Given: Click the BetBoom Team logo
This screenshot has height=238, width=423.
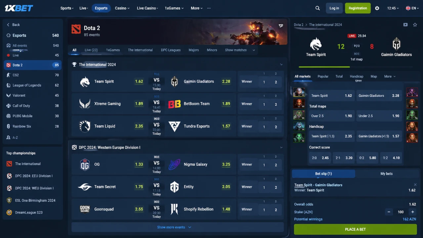Looking at the screenshot, I should [174, 104].
